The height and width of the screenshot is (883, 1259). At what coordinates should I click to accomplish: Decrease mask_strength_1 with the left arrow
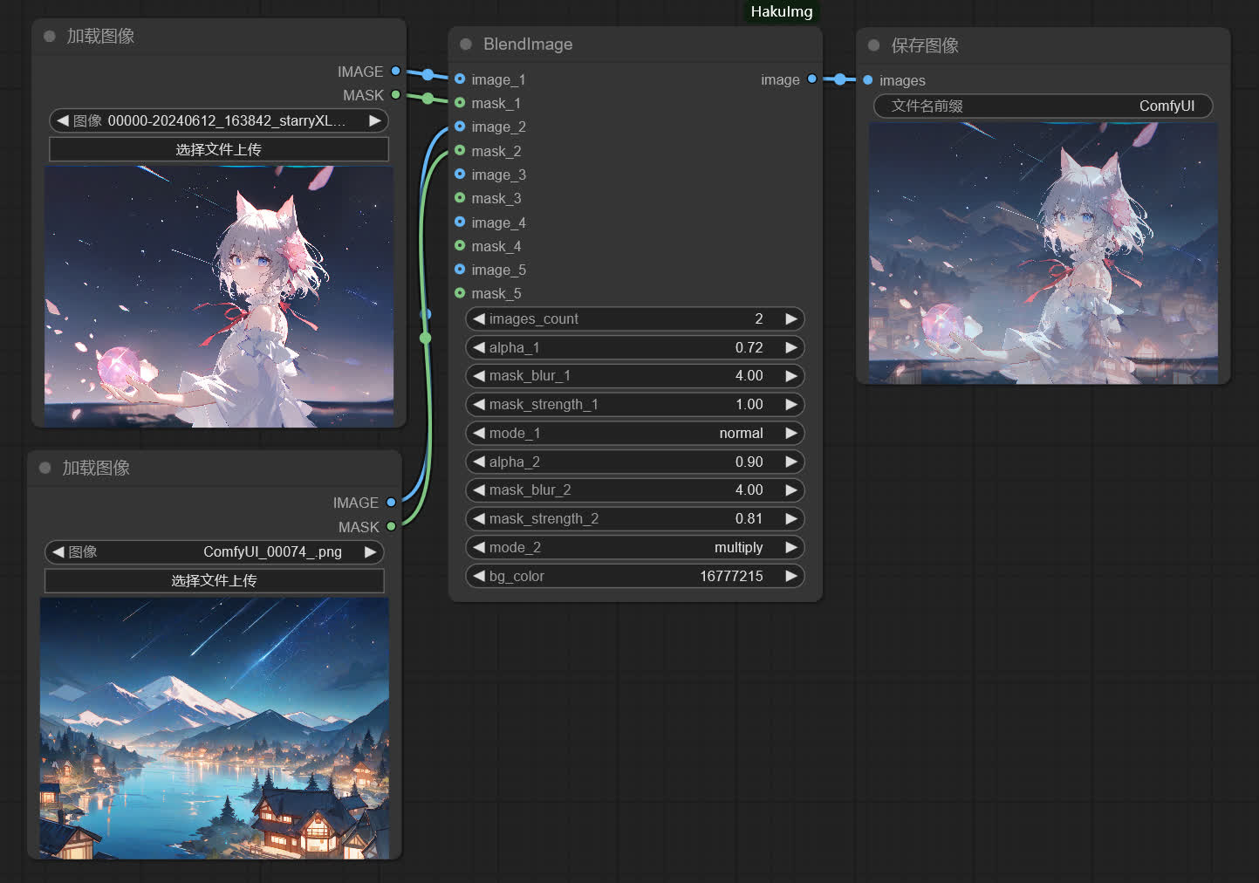coord(478,405)
